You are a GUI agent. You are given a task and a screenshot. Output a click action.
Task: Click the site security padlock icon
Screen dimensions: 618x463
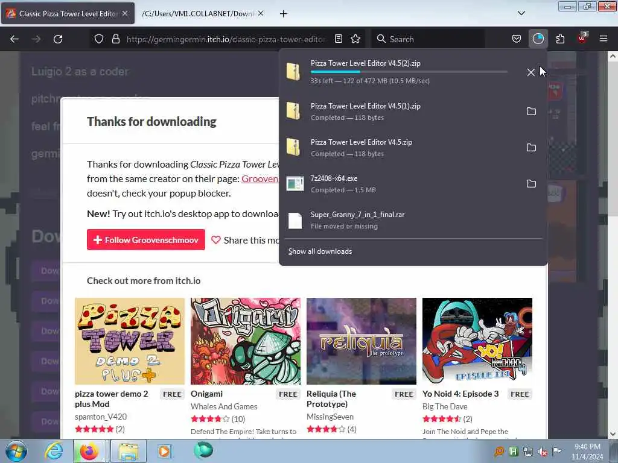click(115, 39)
